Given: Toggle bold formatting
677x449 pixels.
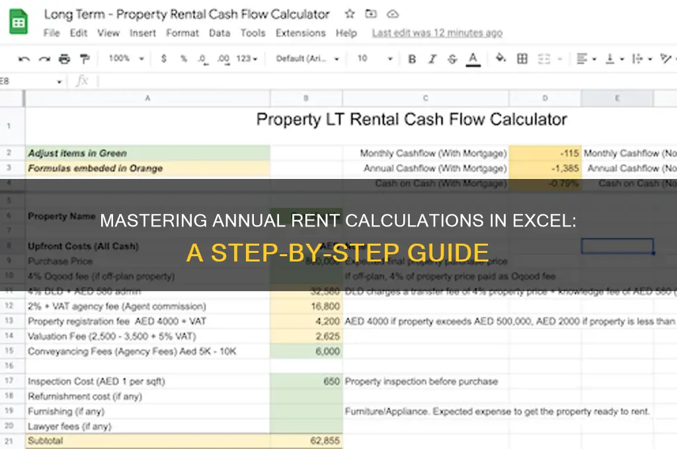Looking at the screenshot, I should (x=412, y=59).
